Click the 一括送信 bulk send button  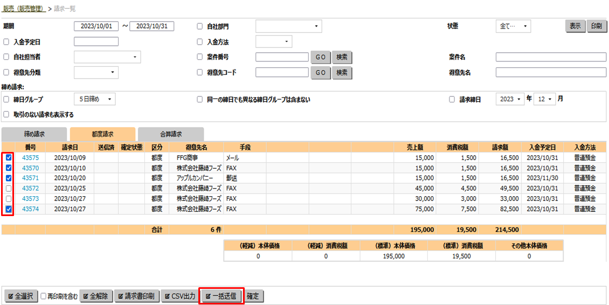222,296
